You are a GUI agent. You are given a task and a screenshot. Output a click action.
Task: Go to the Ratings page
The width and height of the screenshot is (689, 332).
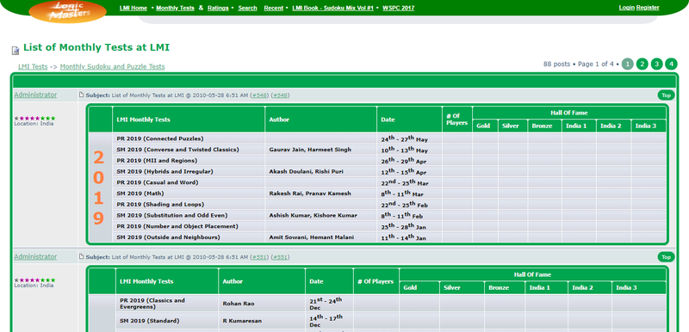[218, 8]
